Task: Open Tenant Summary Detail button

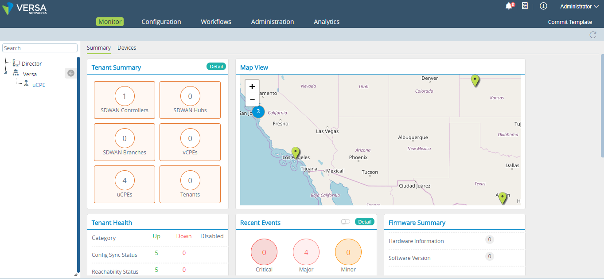Action: [216, 67]
